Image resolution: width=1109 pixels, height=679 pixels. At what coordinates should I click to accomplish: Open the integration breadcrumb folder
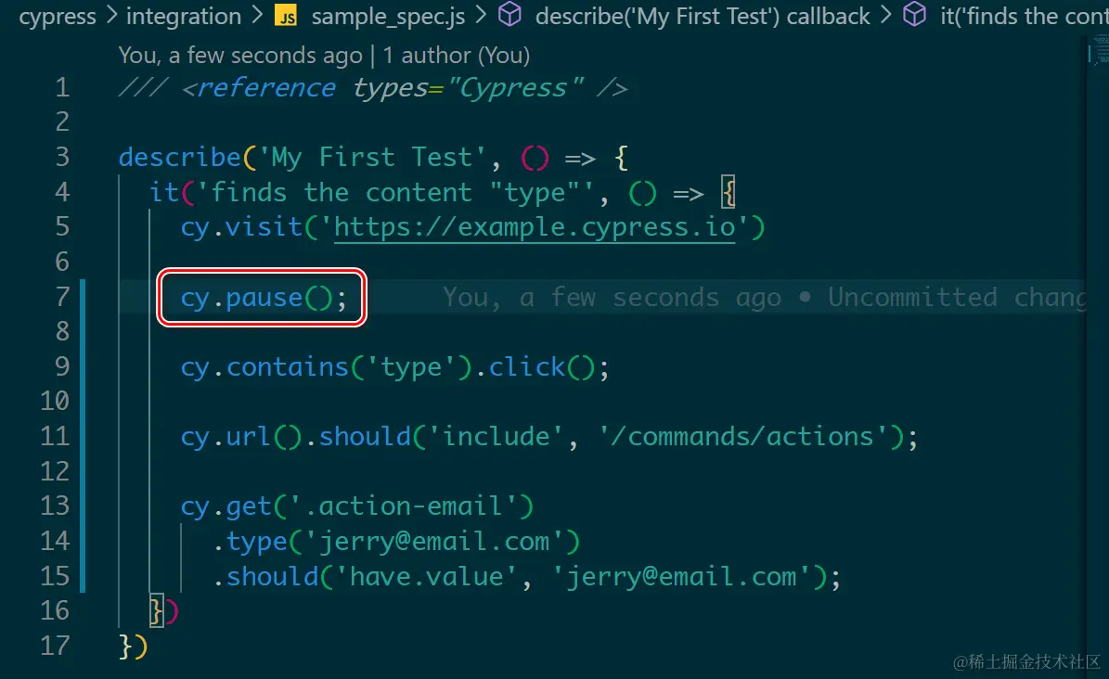click(183, 16)
